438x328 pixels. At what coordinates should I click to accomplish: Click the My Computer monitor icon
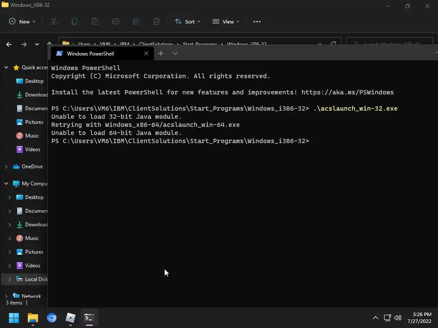tap(16, 184)
